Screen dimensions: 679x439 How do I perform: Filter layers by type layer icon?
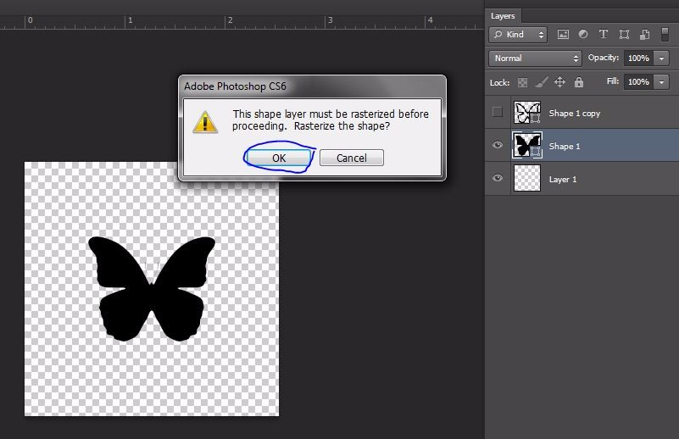click(604, 34)
